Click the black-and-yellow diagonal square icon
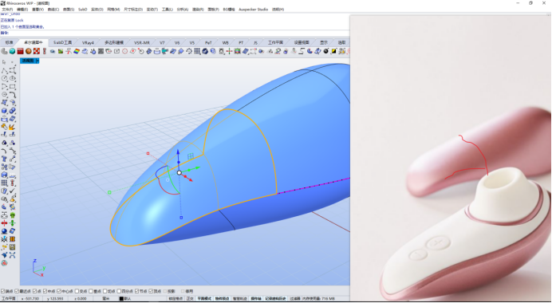 [333, 51]
